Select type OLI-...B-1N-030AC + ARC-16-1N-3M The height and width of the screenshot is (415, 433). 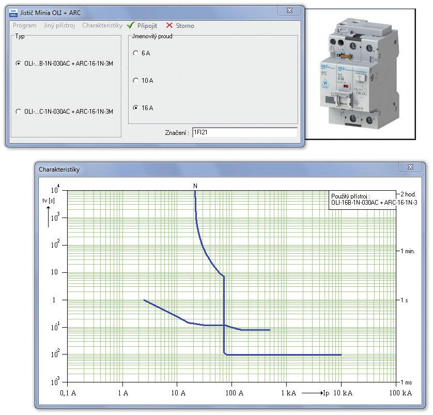(x=65, y=64)
